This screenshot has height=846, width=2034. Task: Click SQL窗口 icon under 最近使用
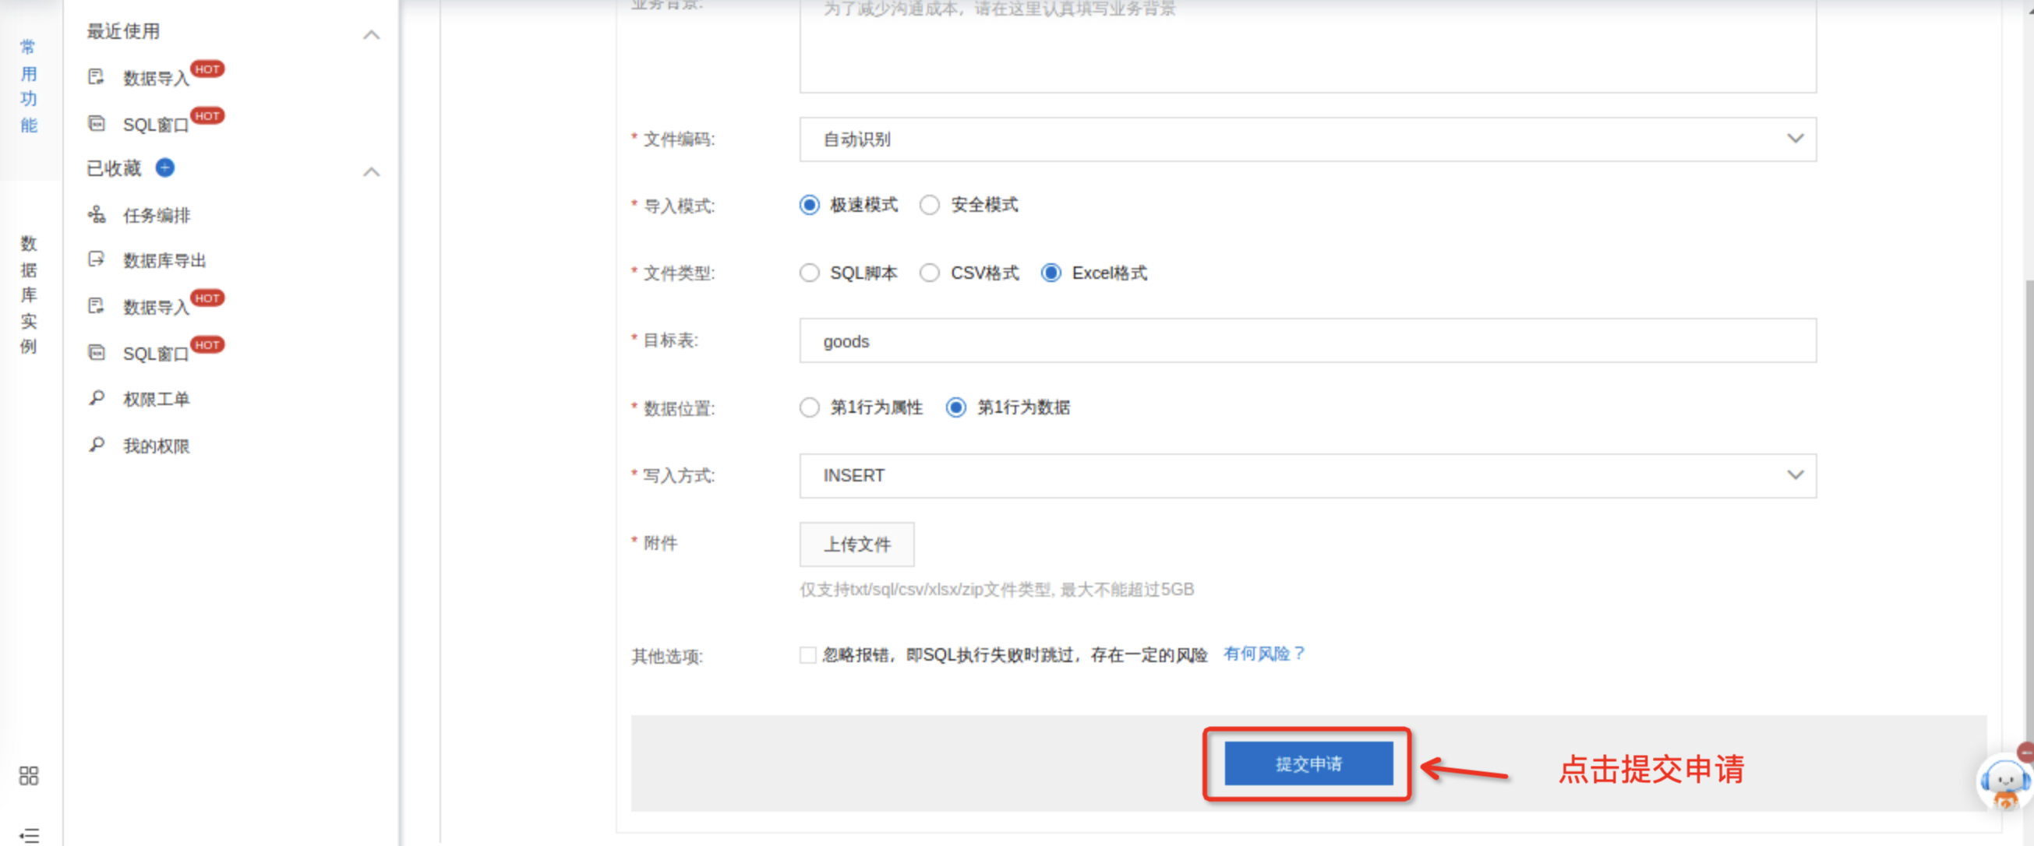97,124
